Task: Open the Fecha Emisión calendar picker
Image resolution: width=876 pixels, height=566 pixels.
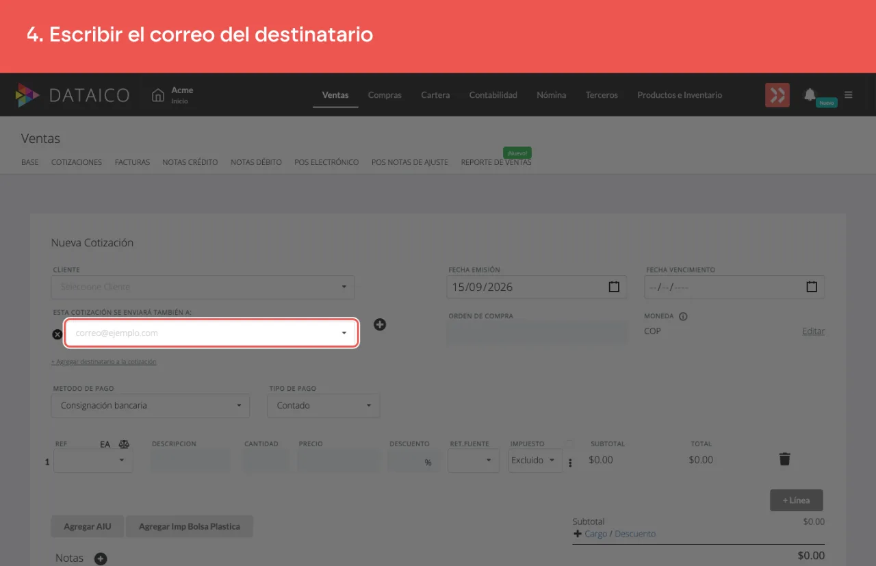Action: (x=614, y=287)
